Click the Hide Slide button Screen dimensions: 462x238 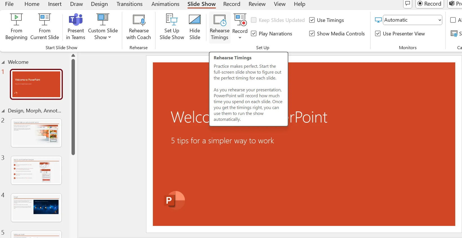195,27
